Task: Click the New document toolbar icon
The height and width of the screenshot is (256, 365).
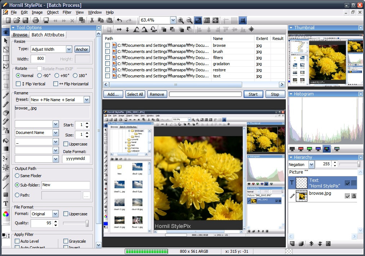Action: coord(8,21)
